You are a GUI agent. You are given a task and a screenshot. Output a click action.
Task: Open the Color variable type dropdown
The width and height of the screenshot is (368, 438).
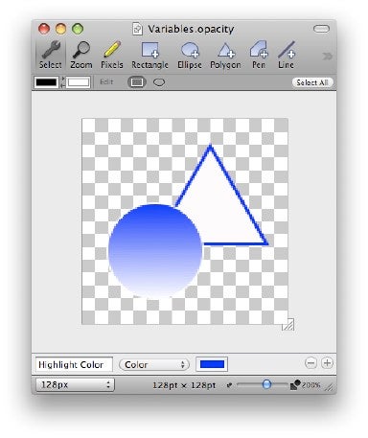[154, 364]
